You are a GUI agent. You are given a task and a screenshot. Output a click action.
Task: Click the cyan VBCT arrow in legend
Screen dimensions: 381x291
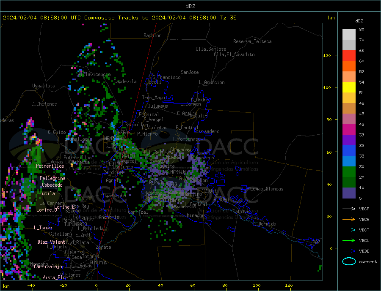349,230
